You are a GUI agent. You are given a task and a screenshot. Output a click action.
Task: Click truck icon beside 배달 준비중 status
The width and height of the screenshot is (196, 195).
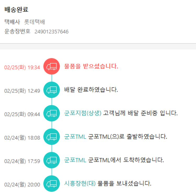(52, 114)
